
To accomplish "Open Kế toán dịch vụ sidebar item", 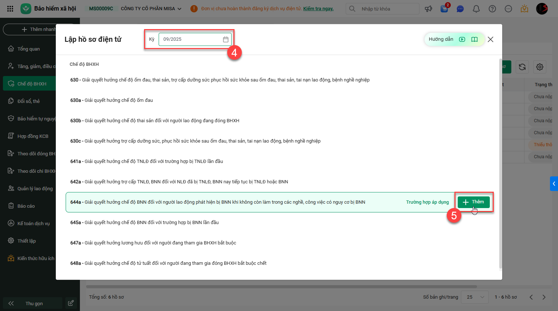I will point(29,223).
